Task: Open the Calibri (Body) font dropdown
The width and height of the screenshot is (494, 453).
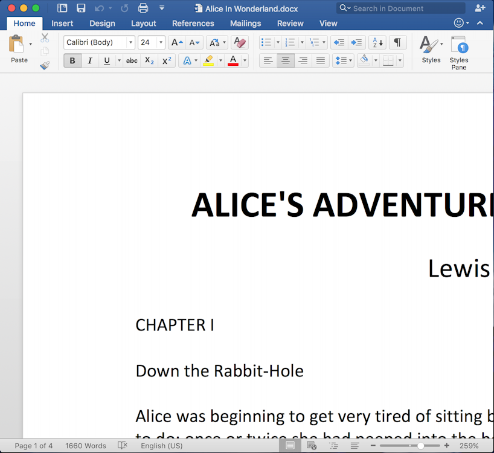Action: tap(130, 42)
